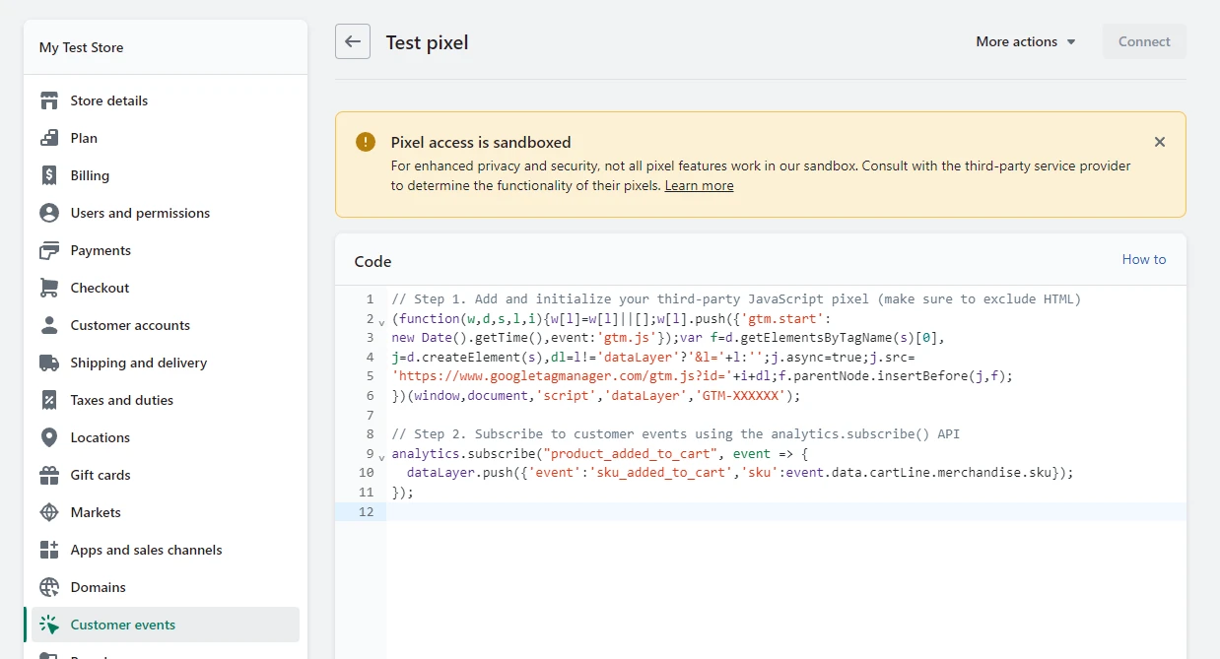
Task: Open Users and permissions
Action: 166,213
